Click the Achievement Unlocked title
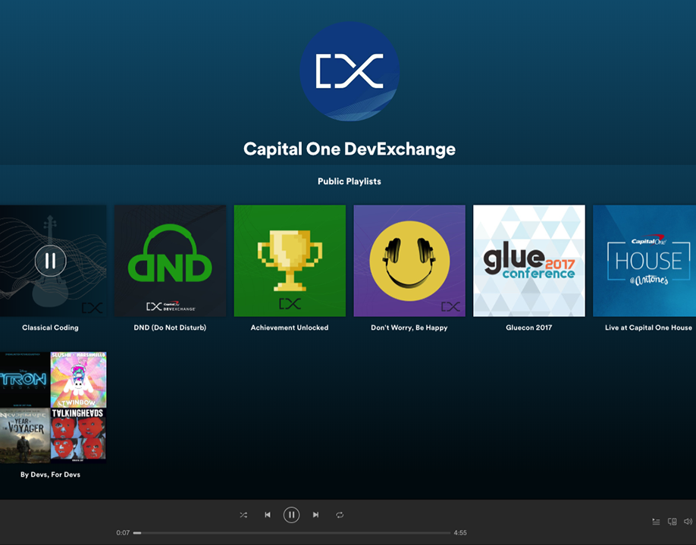696x545 pixels. tap(290, 327)
